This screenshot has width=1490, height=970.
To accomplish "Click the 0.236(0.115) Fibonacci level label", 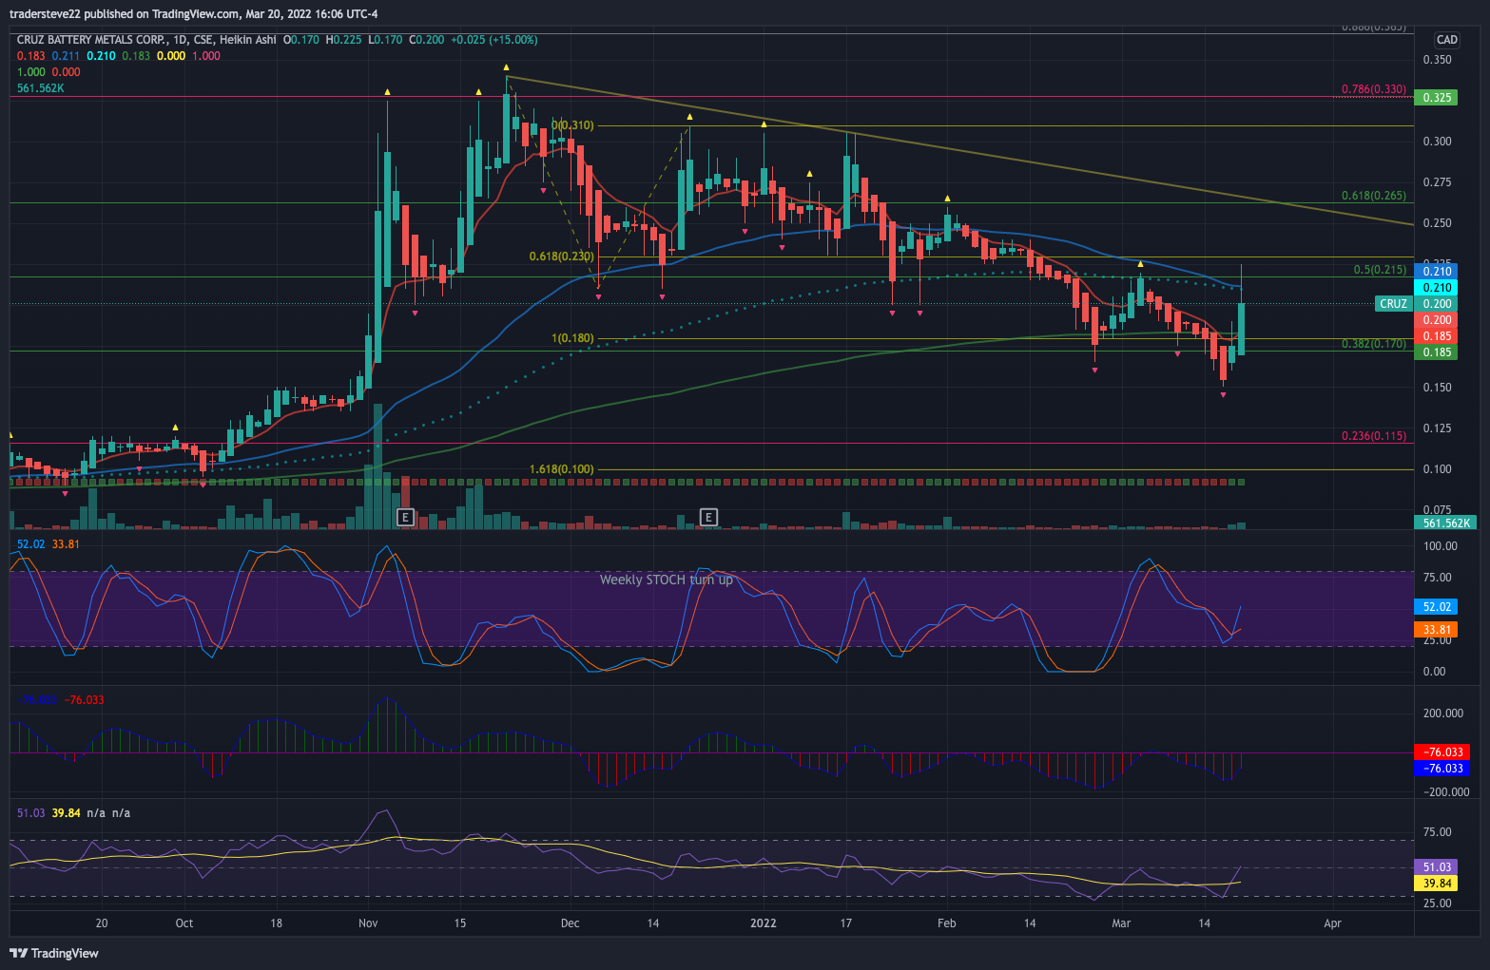I will coord(1374,436).
